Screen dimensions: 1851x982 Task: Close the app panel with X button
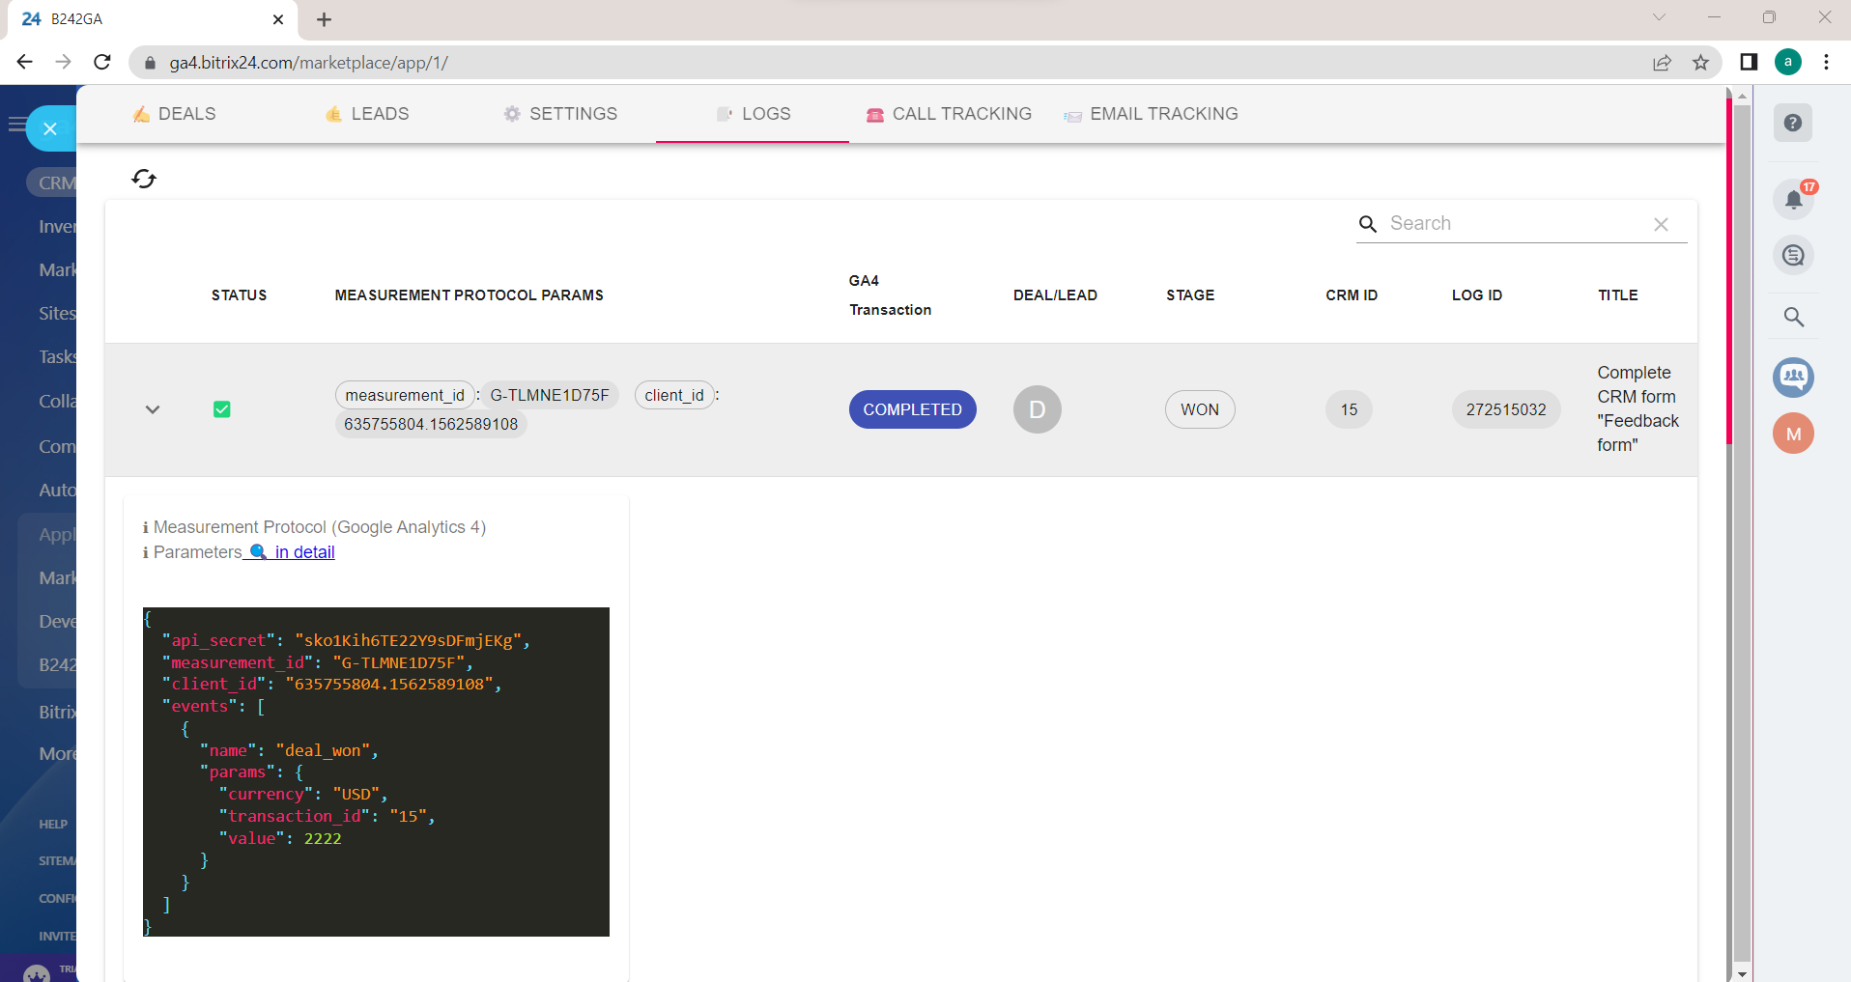pos(50,128)
